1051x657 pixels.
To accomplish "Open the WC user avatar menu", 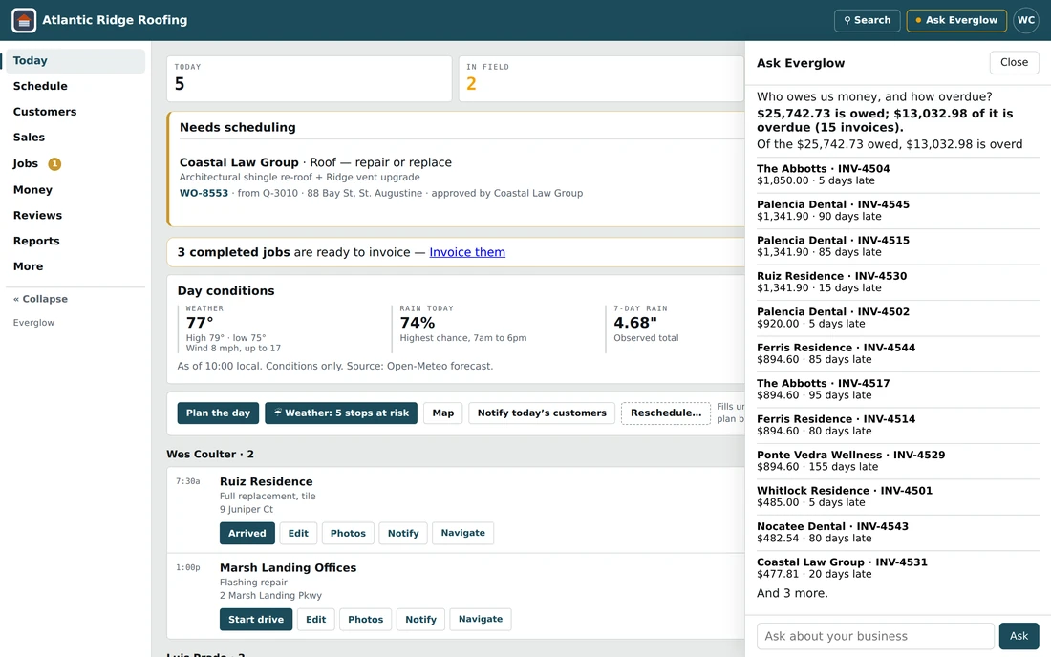I will 1025,20.
